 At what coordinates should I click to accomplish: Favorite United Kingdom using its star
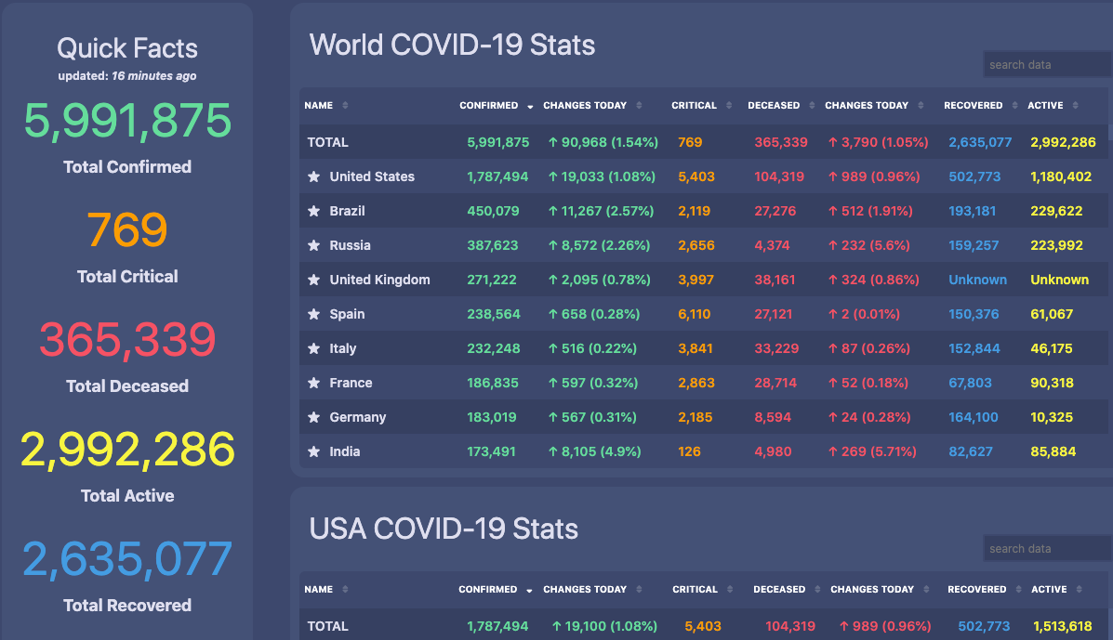pyautogui.click(x=313, y=280)
